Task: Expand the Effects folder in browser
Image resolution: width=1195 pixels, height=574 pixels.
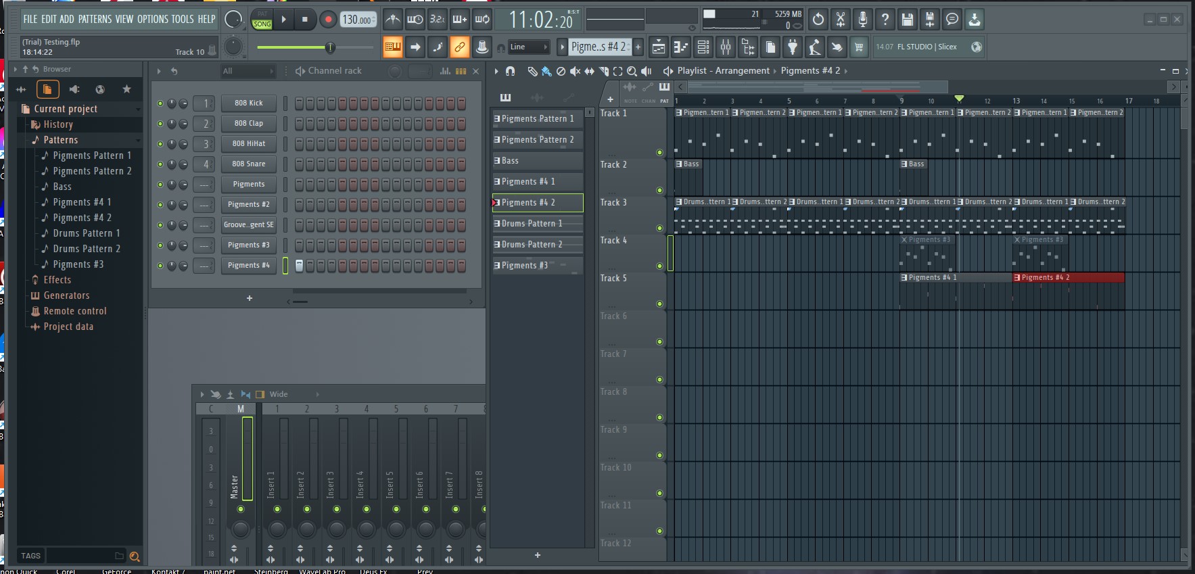Action: (57, 280)
